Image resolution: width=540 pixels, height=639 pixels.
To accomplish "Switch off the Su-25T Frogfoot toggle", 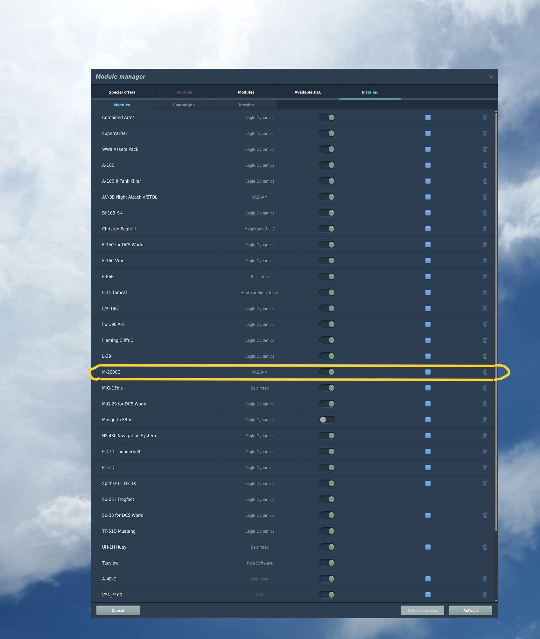I will pos(327,499).
